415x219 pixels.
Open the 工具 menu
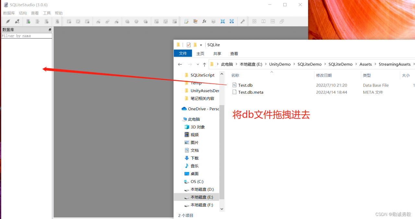point(47,13)
